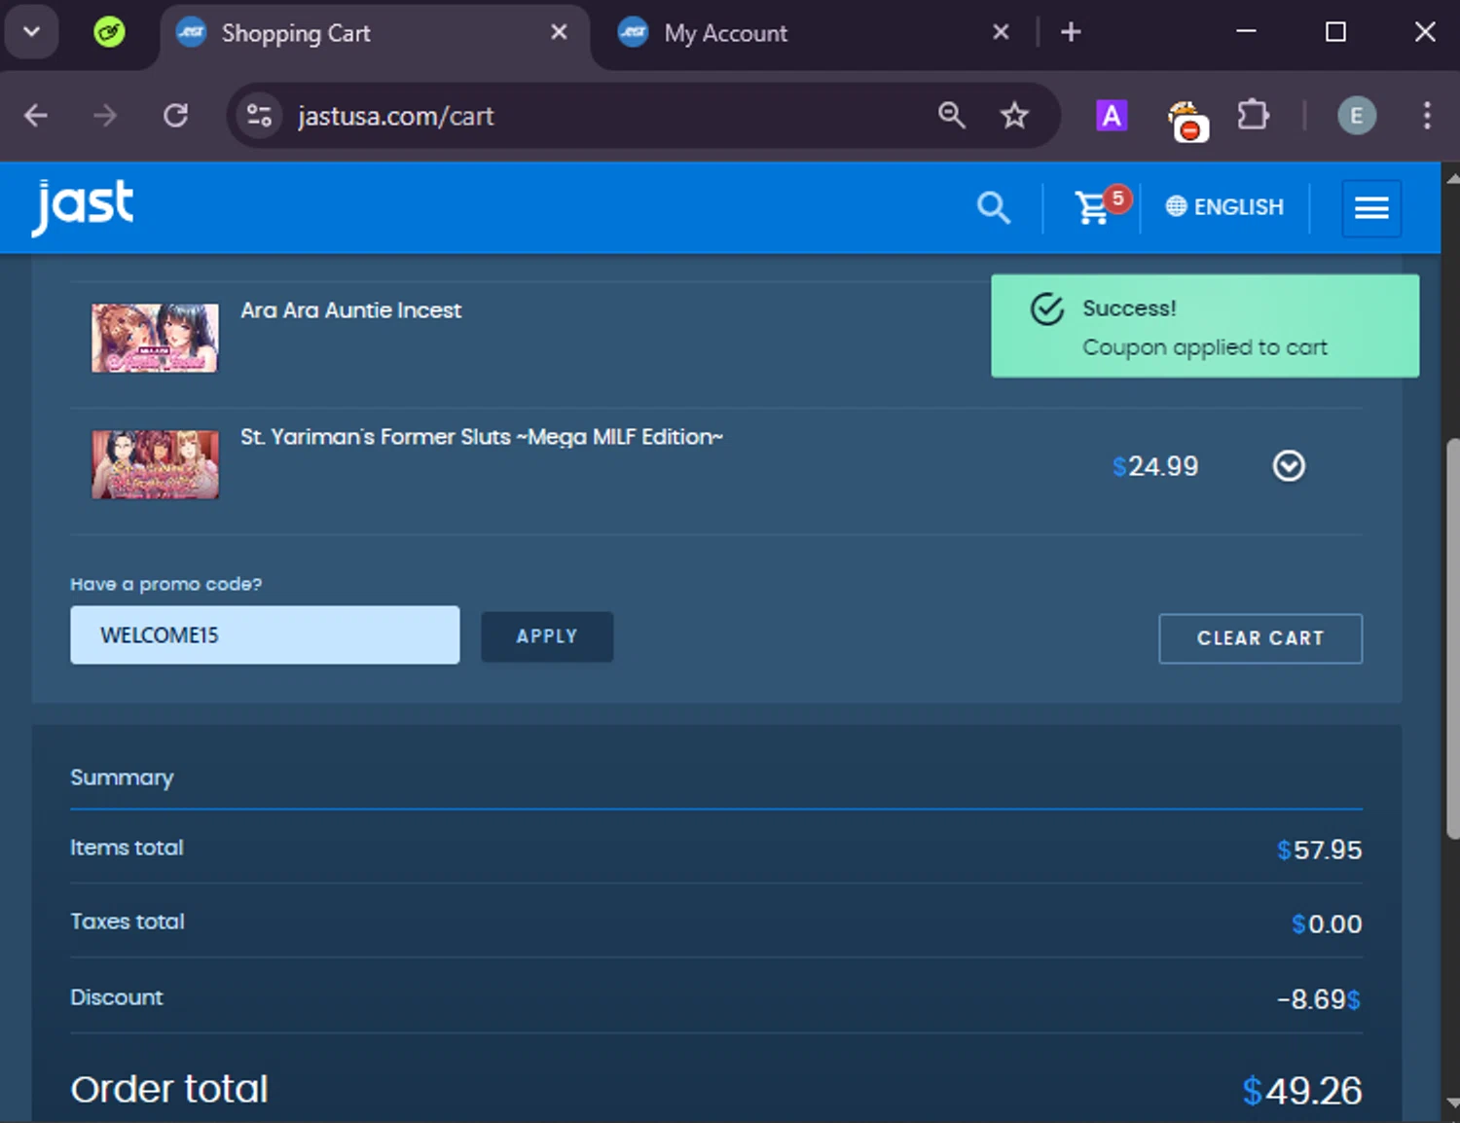
Task: Click the Taxes total value $0.00
Action: click(x=1326, y=924)
